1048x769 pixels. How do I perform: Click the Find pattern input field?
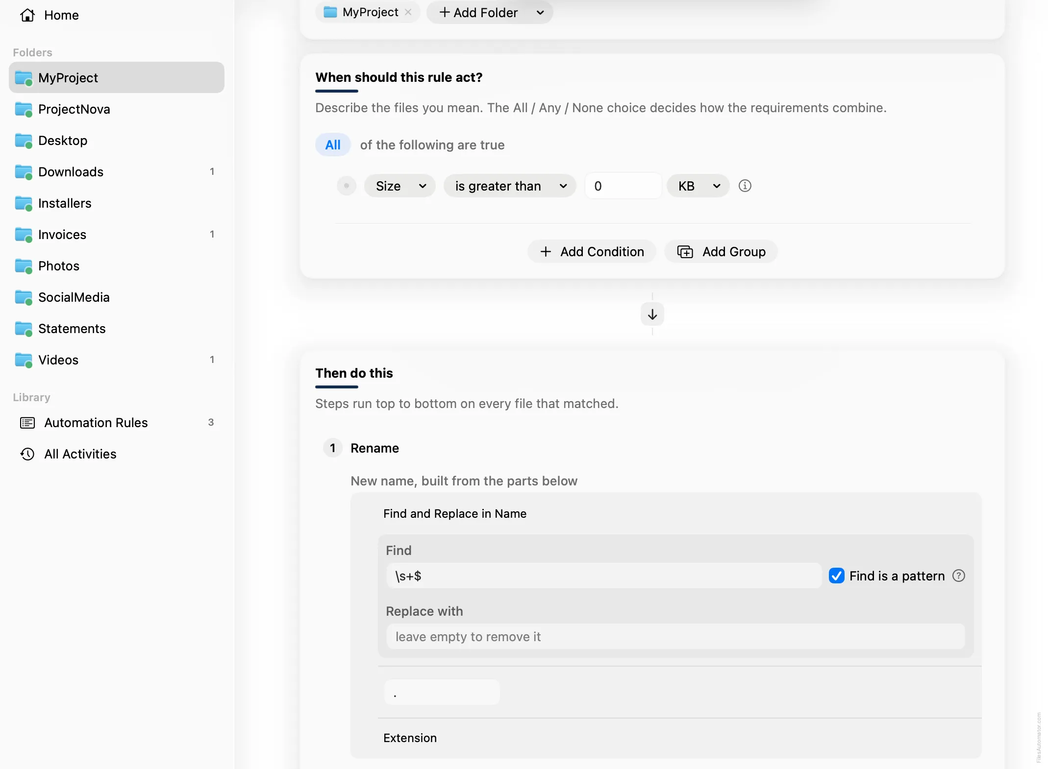coord(604,576)
